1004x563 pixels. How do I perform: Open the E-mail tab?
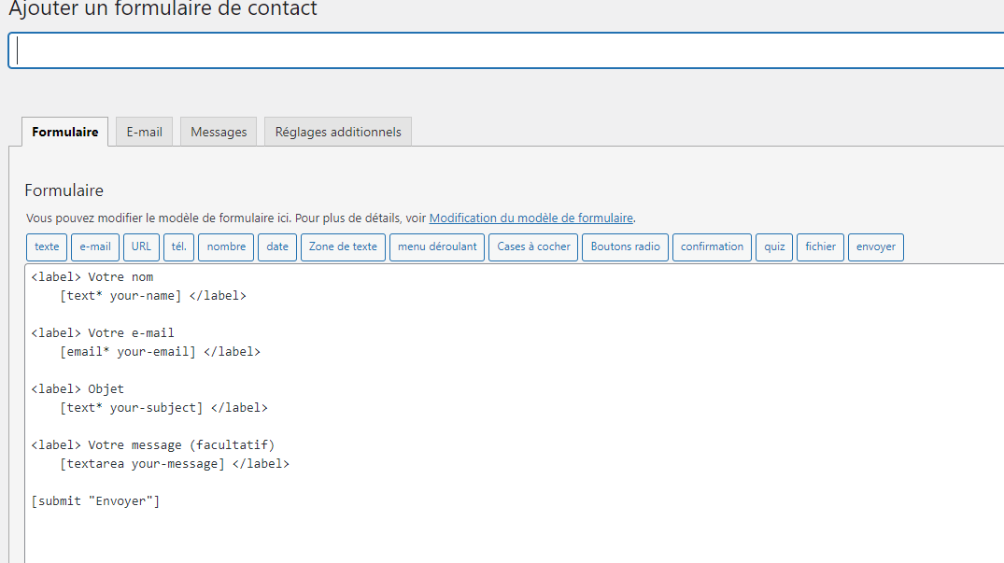(145, 132)
